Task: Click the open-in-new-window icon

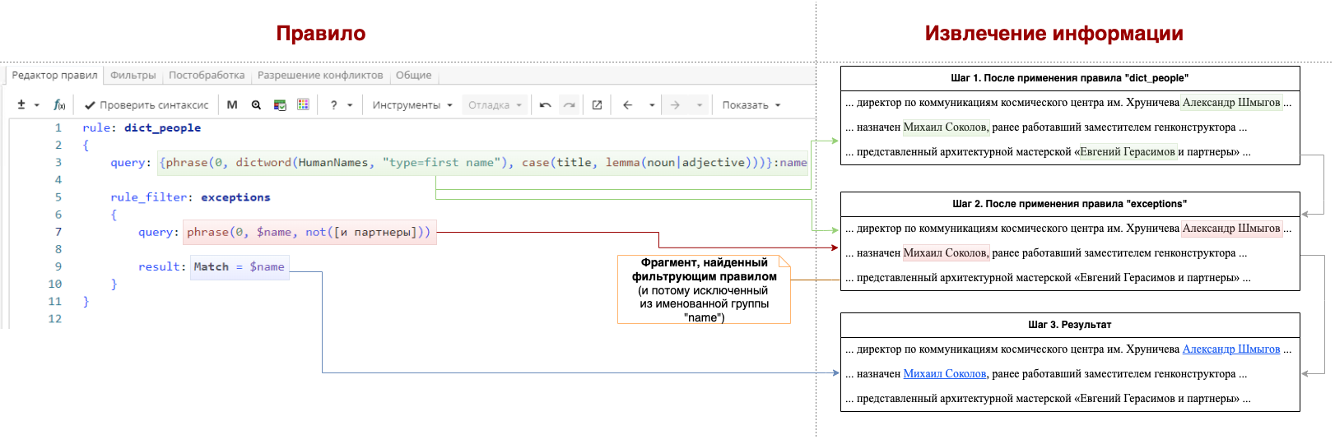Action: (x=597, y=105)
